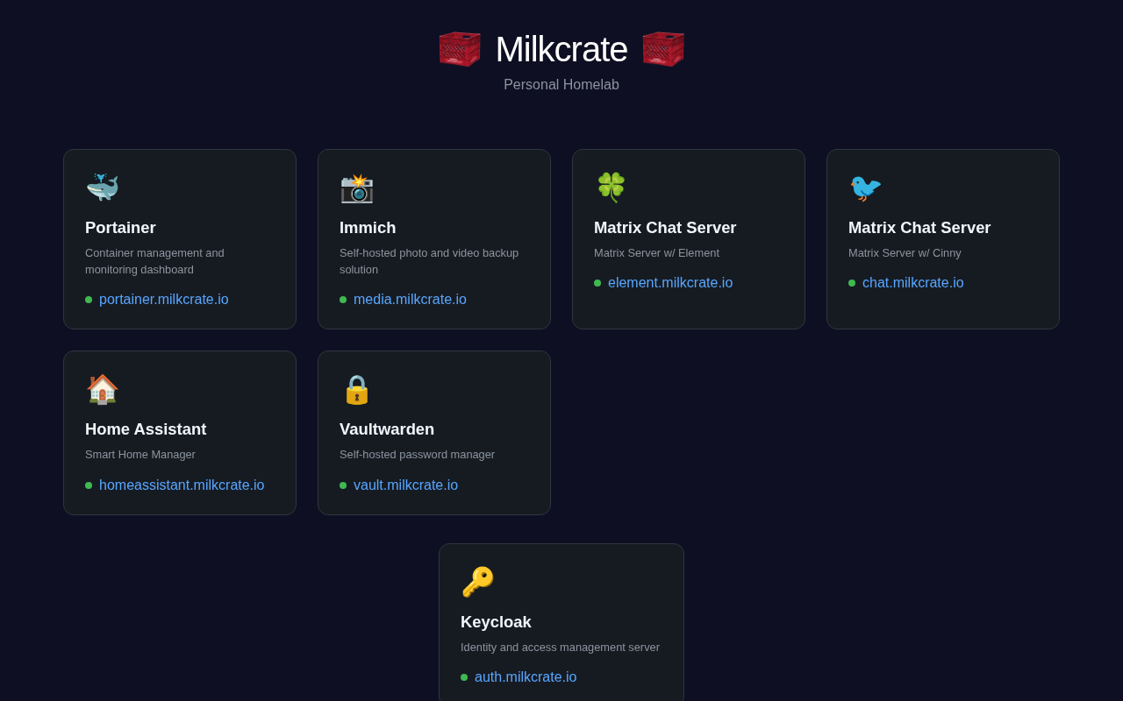
Task: Click the Portainer whale icon
Action: (102, 188)
